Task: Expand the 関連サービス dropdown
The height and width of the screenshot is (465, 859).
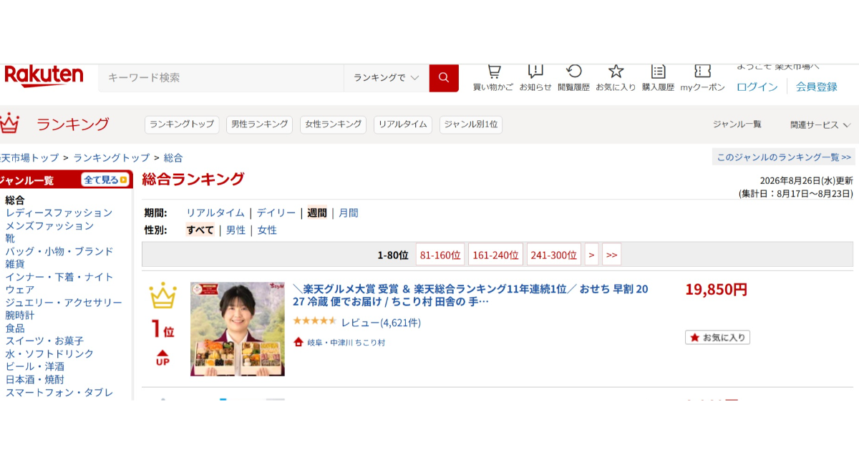Action: pos(820,124)
